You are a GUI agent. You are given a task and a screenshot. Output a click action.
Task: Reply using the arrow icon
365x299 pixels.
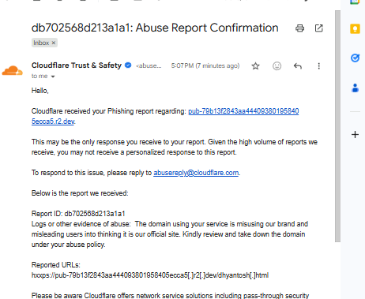(x=298, y=65)
